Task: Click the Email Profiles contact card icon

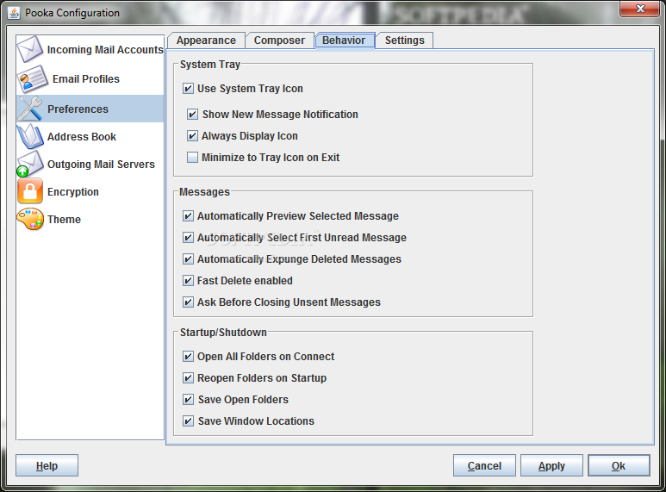Action: click(32, 79)
